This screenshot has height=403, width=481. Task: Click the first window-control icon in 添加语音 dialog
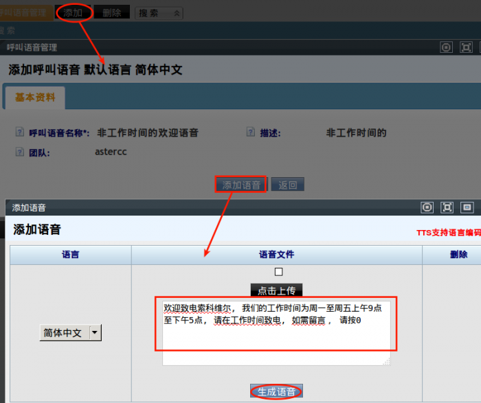[x=427, y=207]
